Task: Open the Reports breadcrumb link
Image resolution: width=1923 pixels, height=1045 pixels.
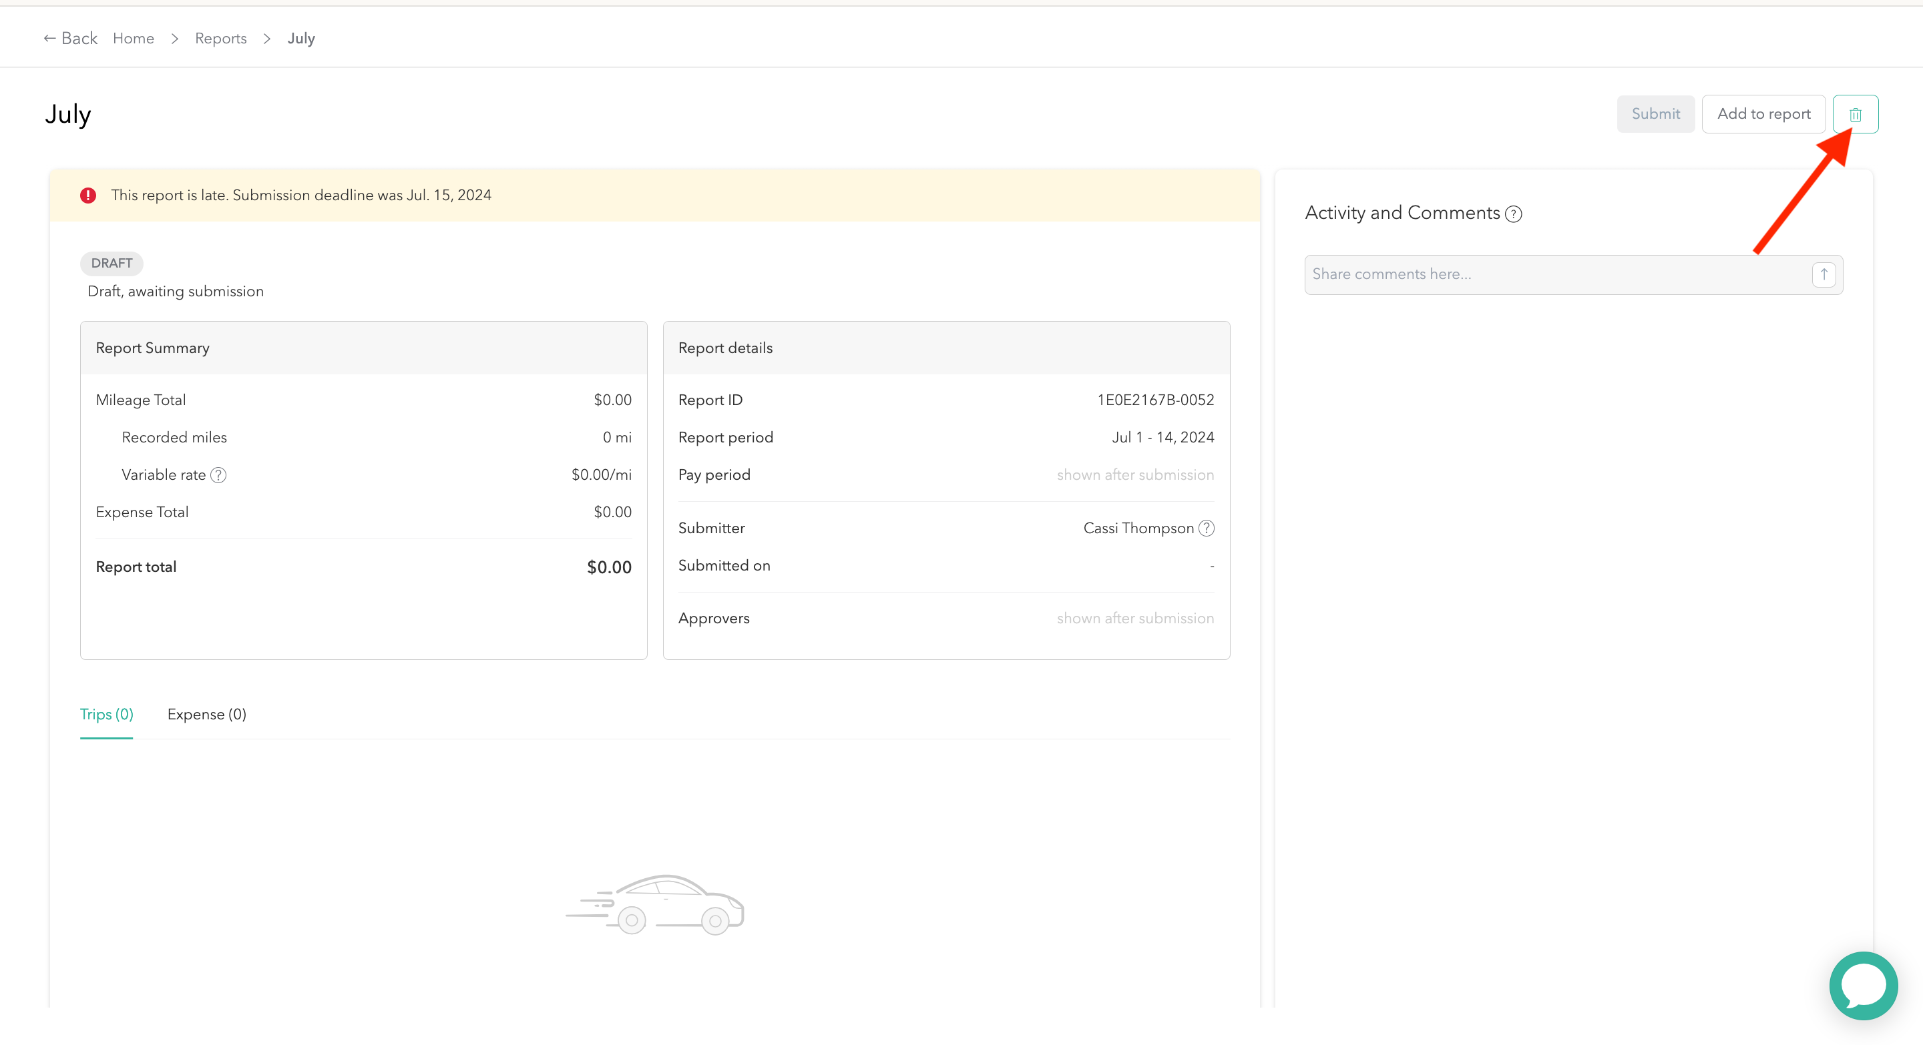Action: coord(220,38)
